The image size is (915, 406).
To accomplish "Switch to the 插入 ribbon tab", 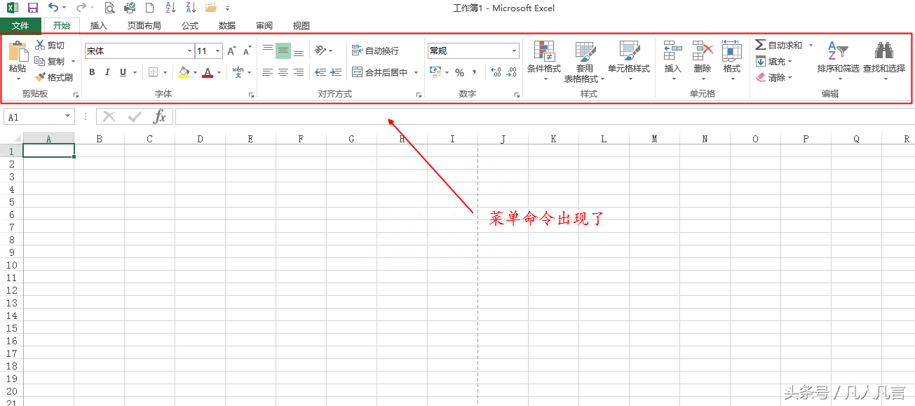I will tap(98, 25).
